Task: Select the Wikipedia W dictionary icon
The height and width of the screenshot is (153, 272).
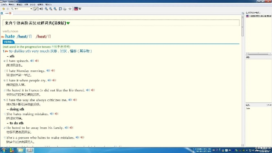Action: (80, 9)
